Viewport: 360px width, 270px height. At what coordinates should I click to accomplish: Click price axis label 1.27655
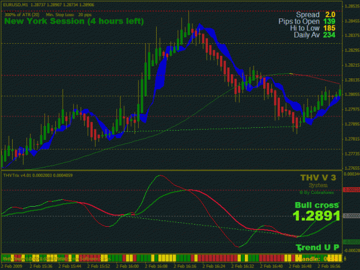[x=352, y=168]
